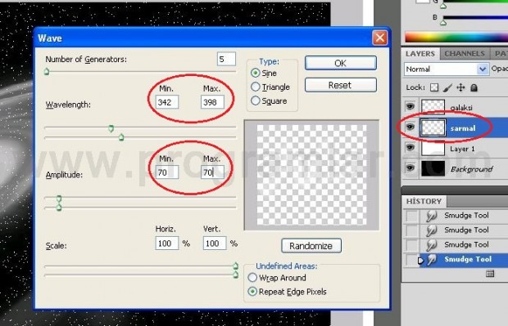This screenshot has width=508, height=326.
Task: Toggle lock all padlock icon
Action: point(474,87)
